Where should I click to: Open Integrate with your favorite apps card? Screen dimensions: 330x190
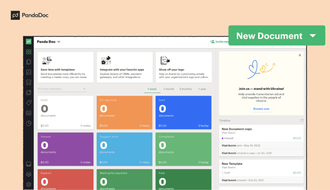point(125,67)
